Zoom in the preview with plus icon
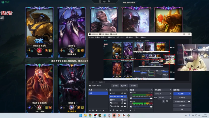 tap(97, 82)
